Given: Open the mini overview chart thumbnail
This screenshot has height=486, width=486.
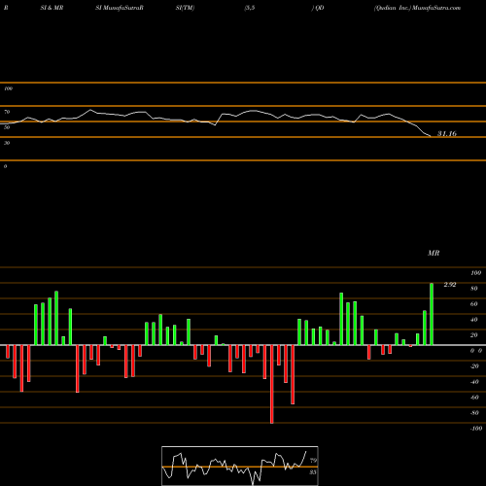Looking at the screenshot, I should (240, 466).
